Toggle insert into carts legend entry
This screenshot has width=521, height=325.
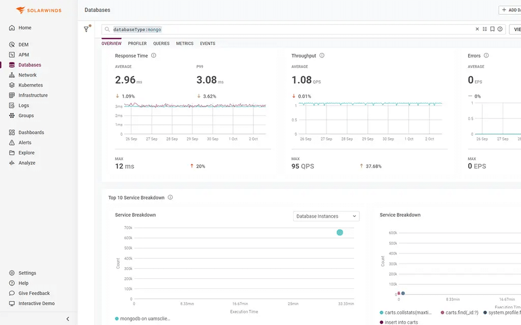(399, 322)
